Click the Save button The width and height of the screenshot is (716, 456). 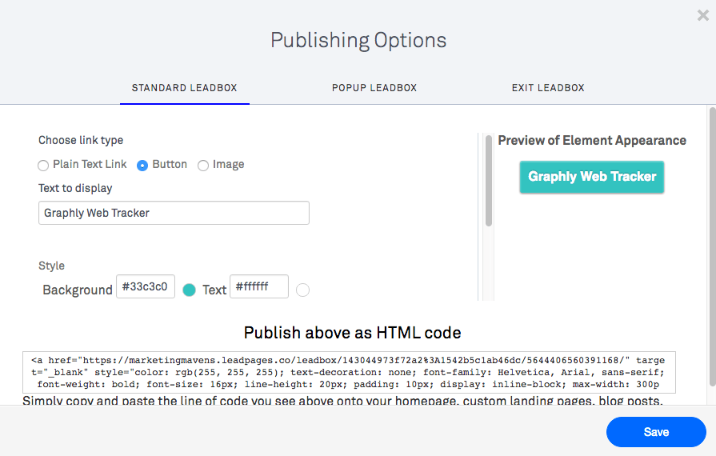point(656,432)
